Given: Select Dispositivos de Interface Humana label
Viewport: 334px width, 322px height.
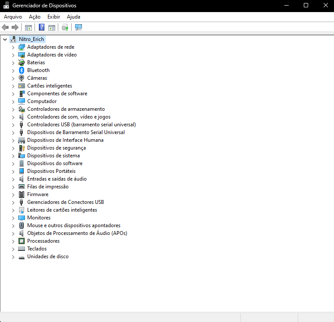Looking at the screenshot, I should pyautogui.click(x=65, y=140).
